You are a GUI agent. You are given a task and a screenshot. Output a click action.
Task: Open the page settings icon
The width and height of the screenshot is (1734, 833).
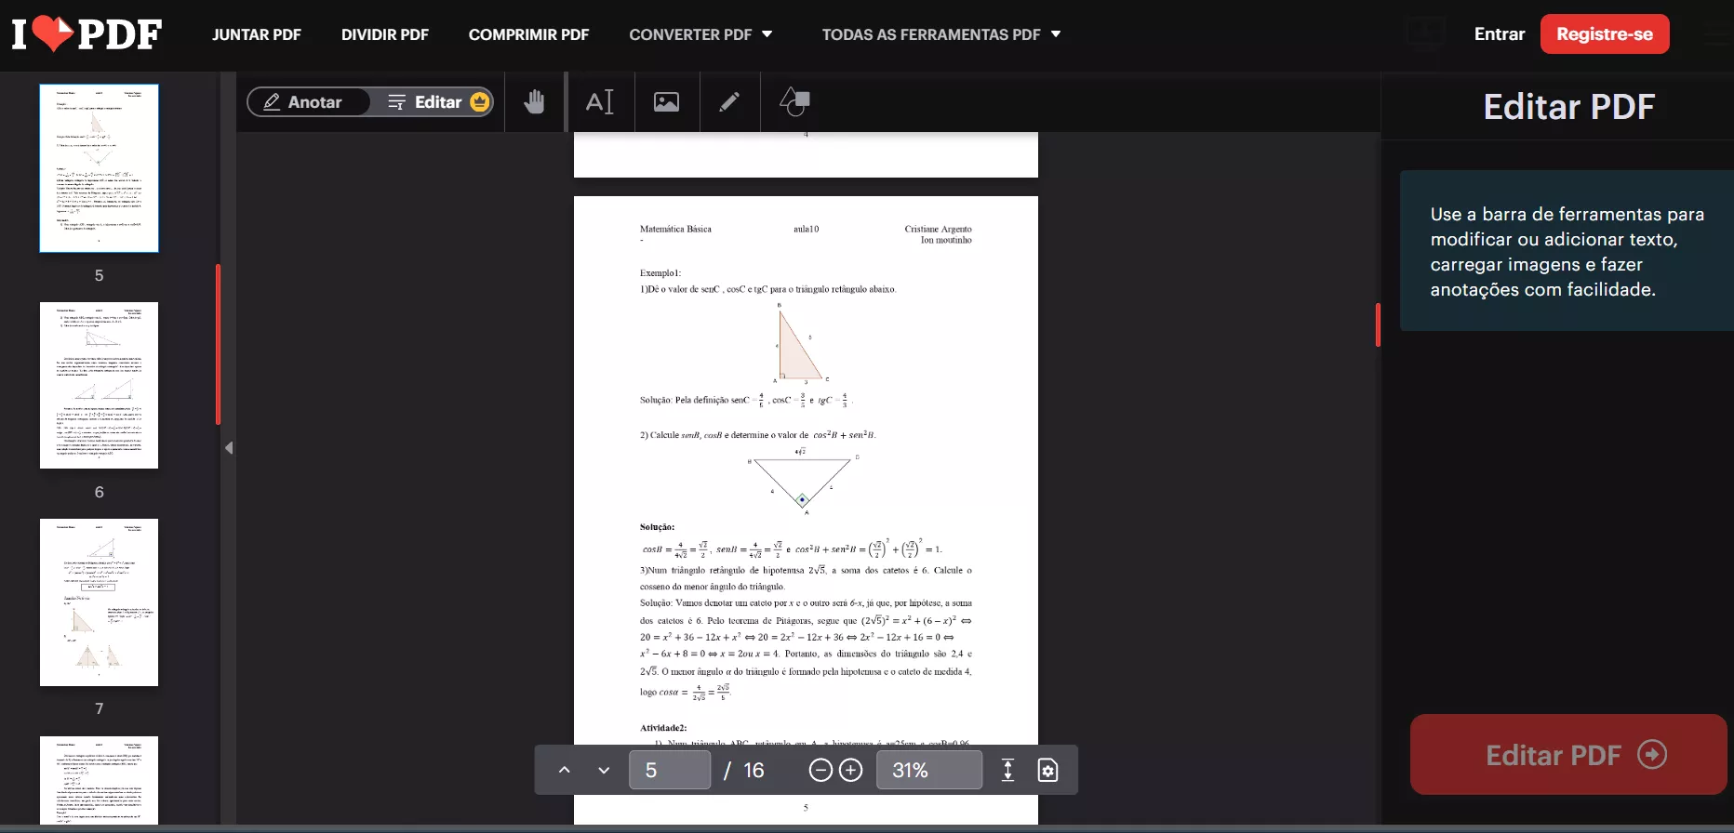[x=1047, y=770]
